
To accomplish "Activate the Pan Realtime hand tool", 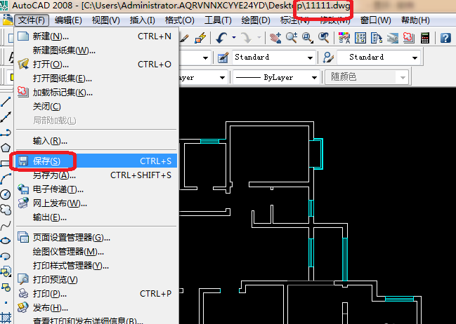I will pyautogui.click(x=275, y=38).
